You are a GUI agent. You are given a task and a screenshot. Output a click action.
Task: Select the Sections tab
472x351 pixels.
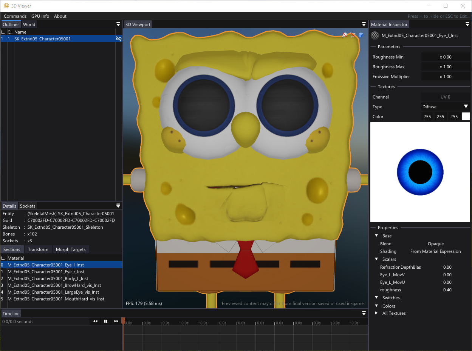tap(12, 249)
